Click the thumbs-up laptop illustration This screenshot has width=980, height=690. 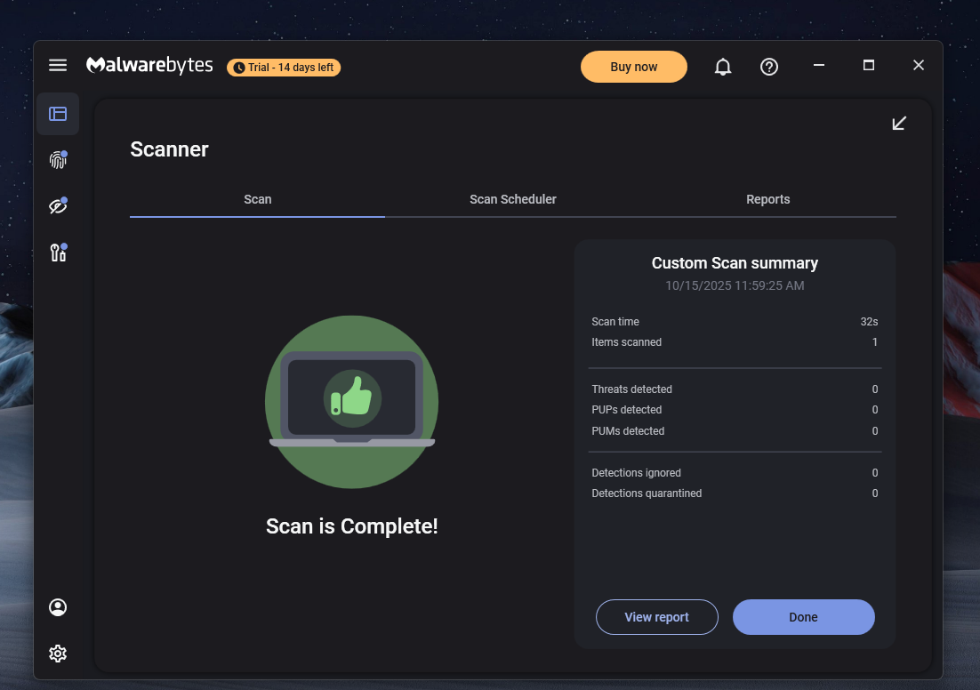click(351, 401)
